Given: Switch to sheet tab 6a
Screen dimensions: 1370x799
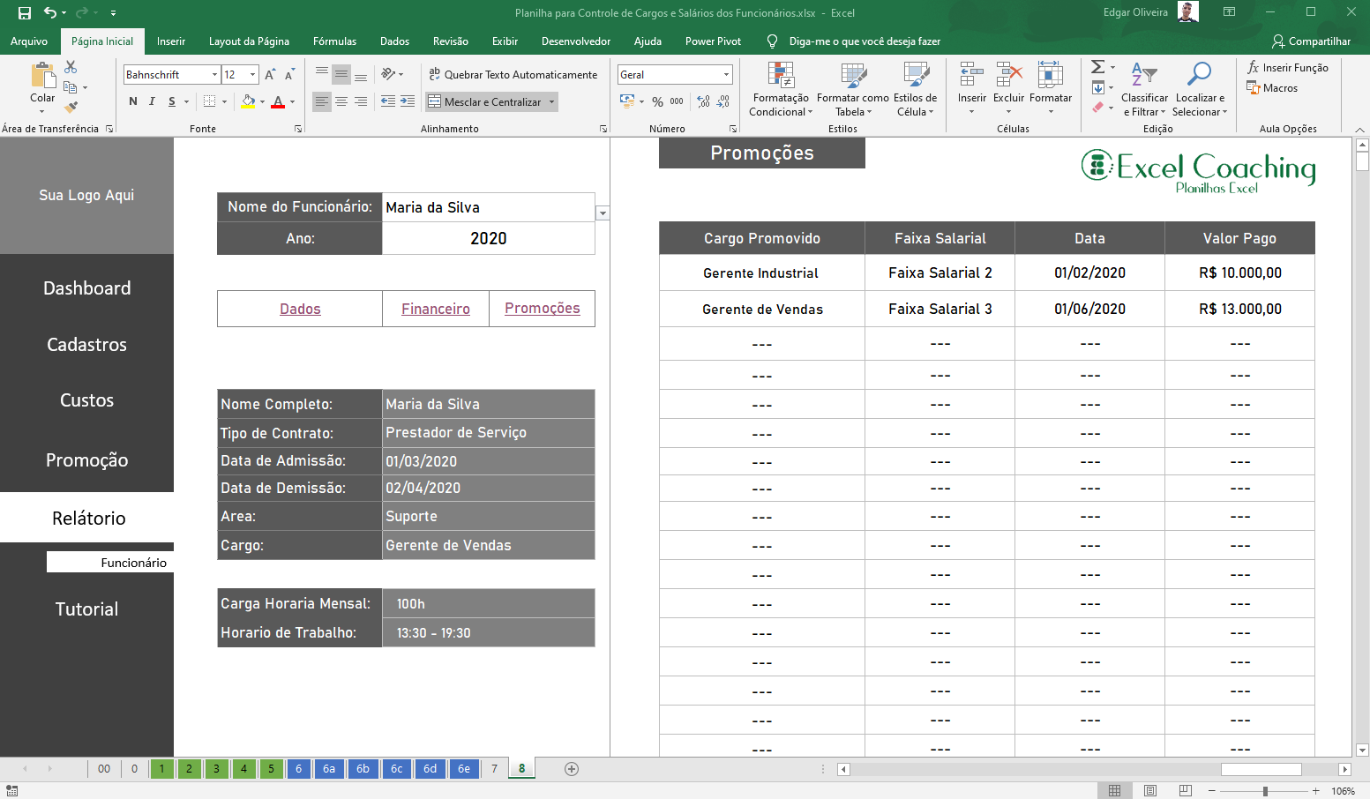Looking at the screenshot, I should click(328, 769).
